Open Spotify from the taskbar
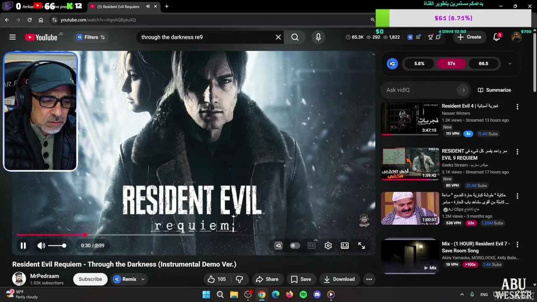Screen dimensions: 537x302 303,294
